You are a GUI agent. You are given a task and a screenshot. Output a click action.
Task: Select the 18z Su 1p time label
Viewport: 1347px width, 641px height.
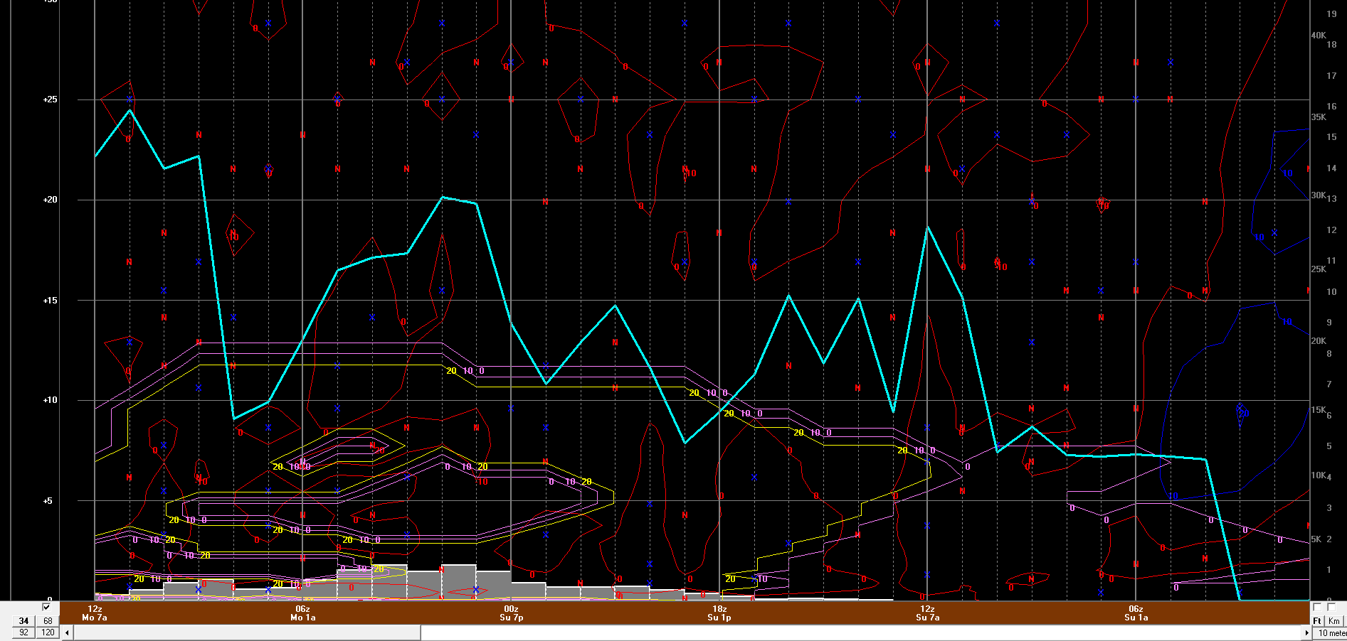click(x=719, y=613)
